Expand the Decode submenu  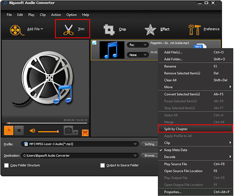point(196,157)
